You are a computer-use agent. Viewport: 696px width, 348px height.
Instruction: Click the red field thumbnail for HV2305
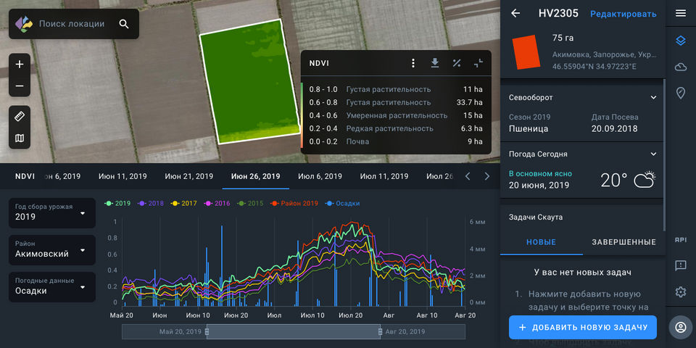(x=526, y=52)
